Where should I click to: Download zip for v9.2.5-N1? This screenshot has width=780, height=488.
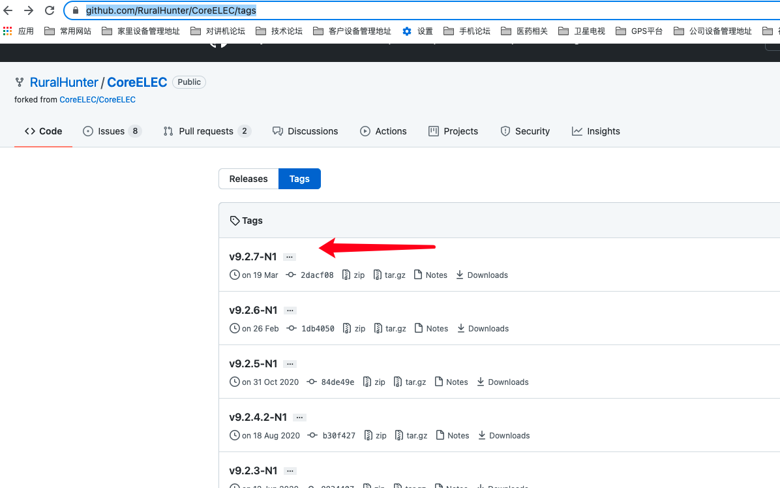(374, 382)
